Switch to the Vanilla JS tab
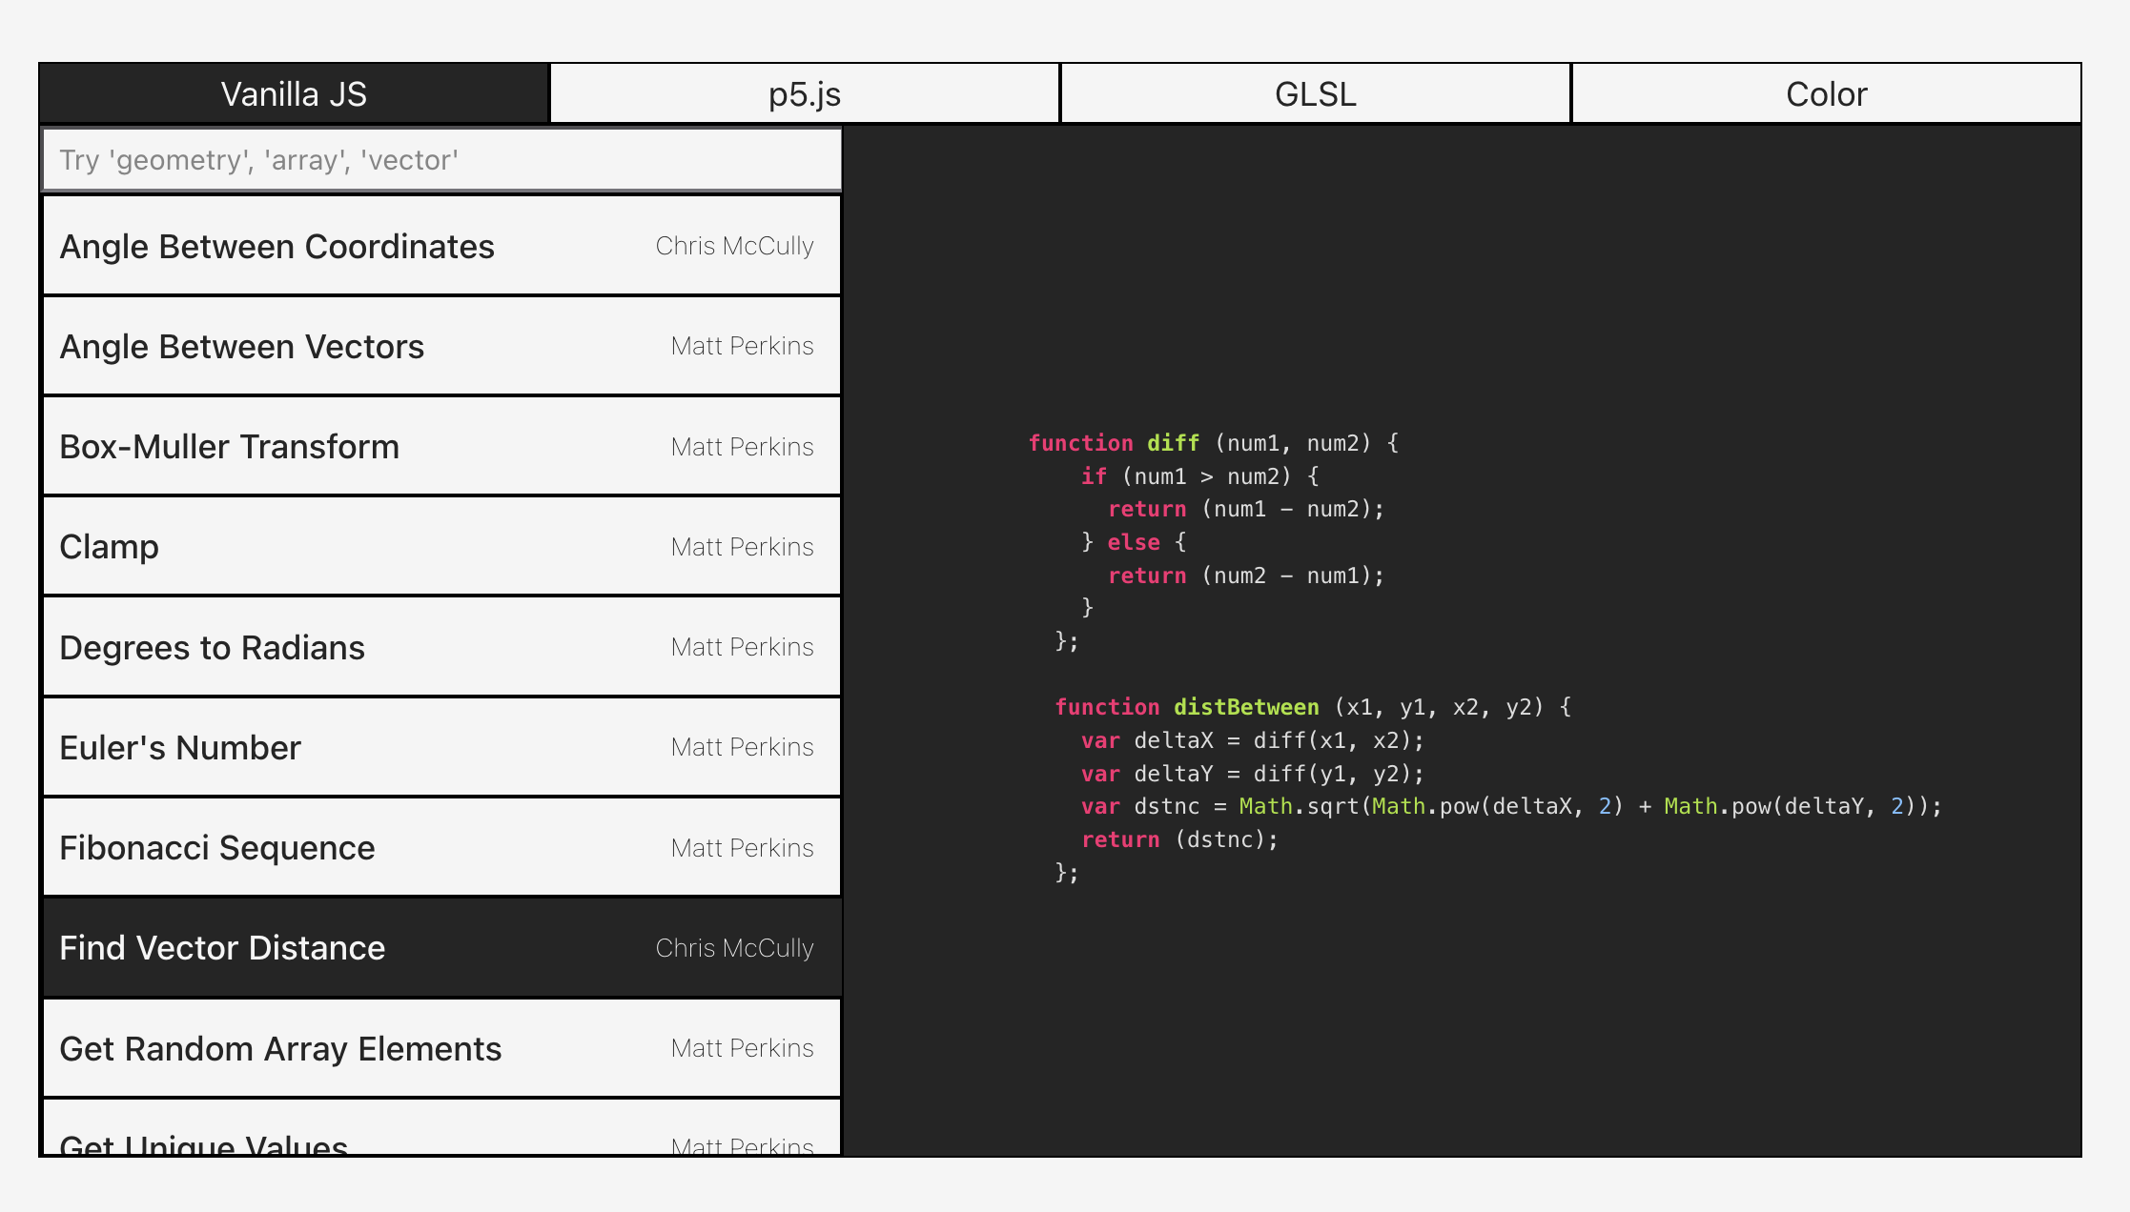The image size is (2130, 1212). [x=295, y=94]
